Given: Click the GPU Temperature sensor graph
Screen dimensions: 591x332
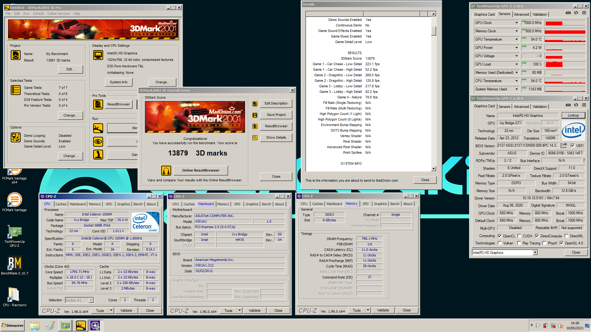Looking at the screenshot, I should 565,39.
